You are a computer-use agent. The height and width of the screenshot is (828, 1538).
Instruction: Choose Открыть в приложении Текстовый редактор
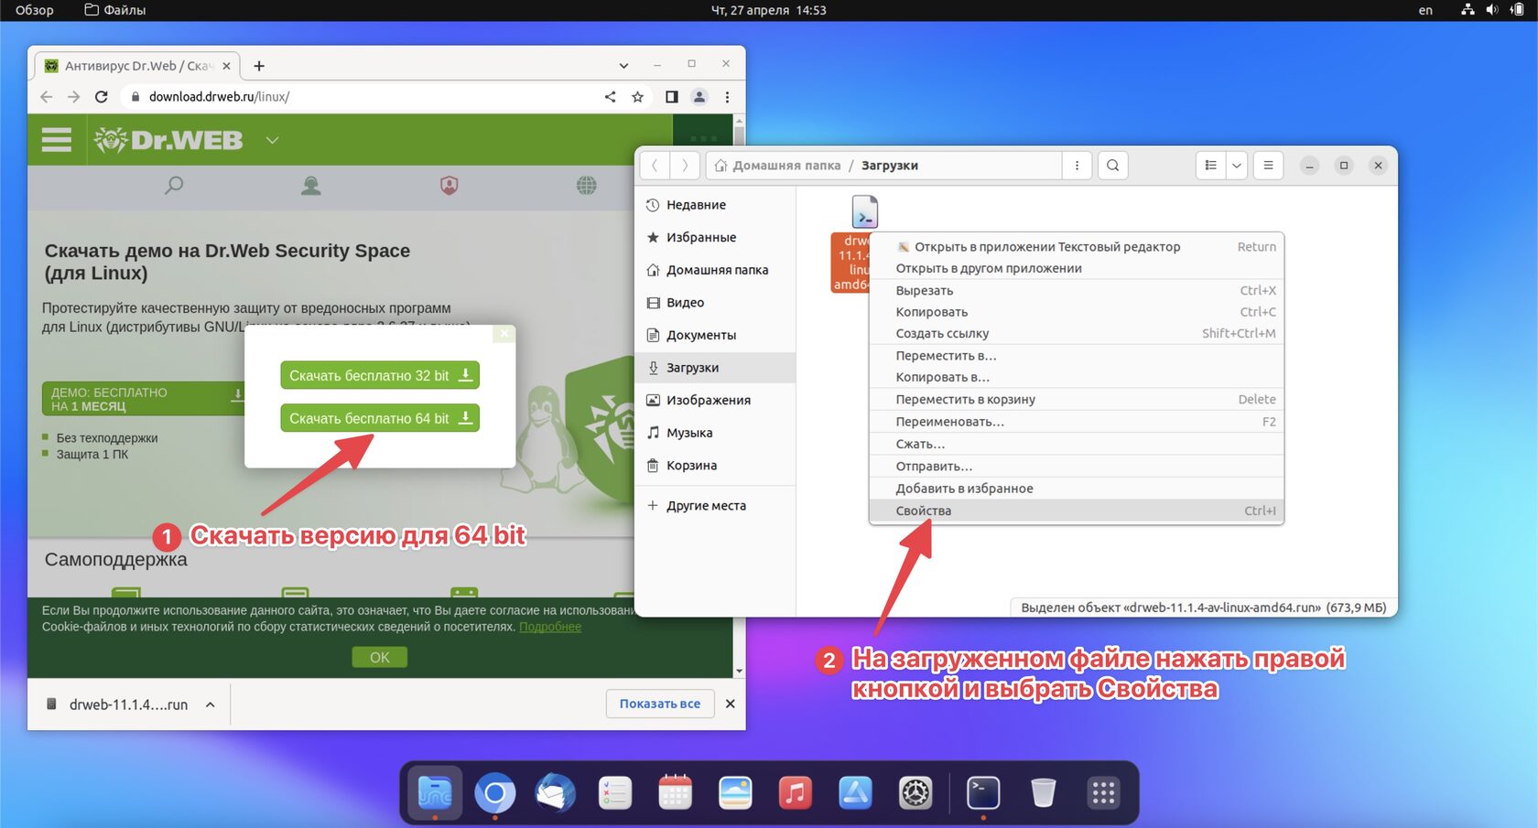pyautogui.click(x=1076, y=247)
